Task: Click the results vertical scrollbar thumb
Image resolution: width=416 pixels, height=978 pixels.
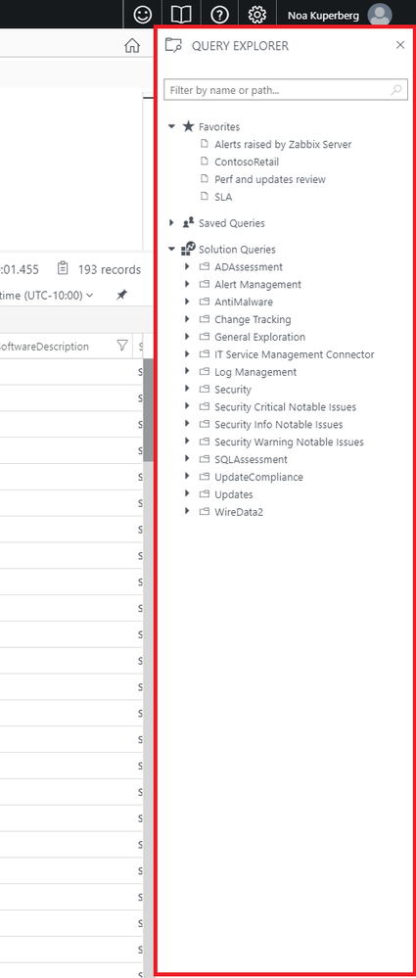Action: [x=149, y=410]
